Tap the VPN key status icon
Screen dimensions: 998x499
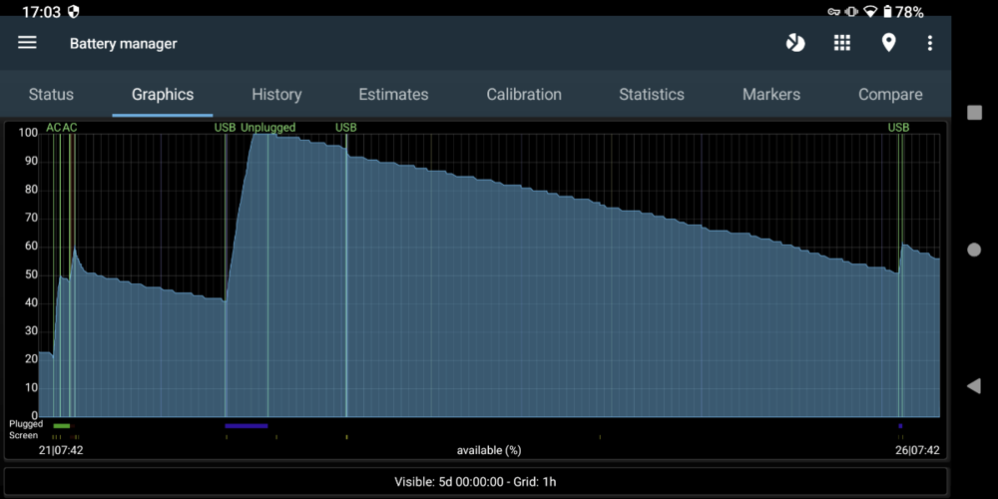(x=833, y=11)
